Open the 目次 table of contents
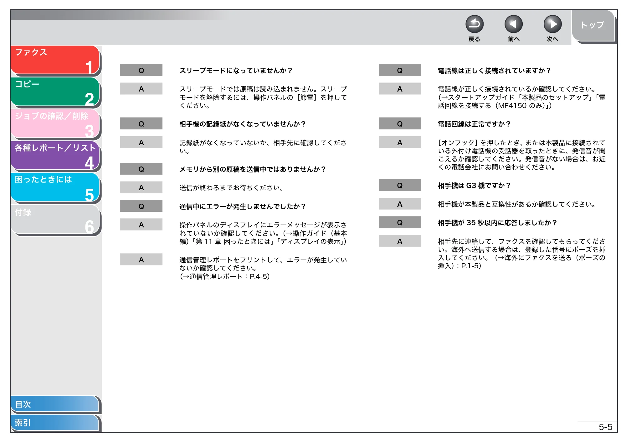Image resolution: width=626 pixels, height=442 pixels. coord(55,404)
